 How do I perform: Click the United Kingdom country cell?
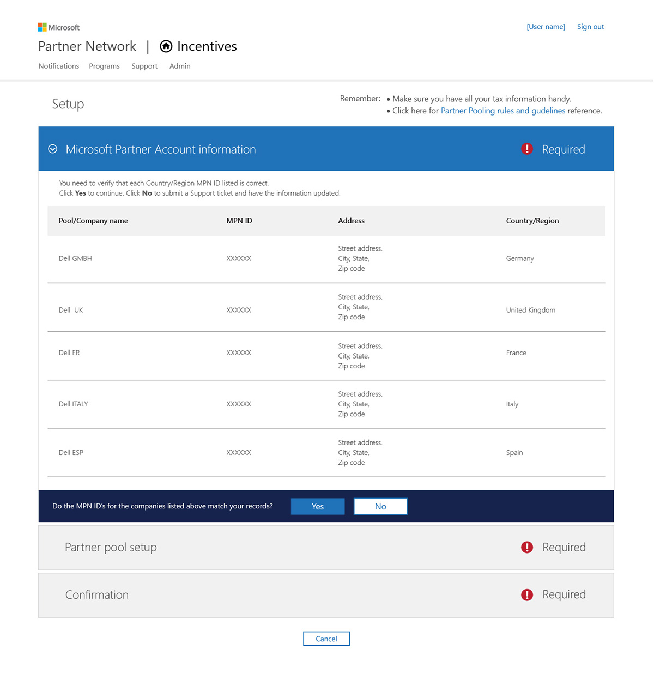point(531,310)
